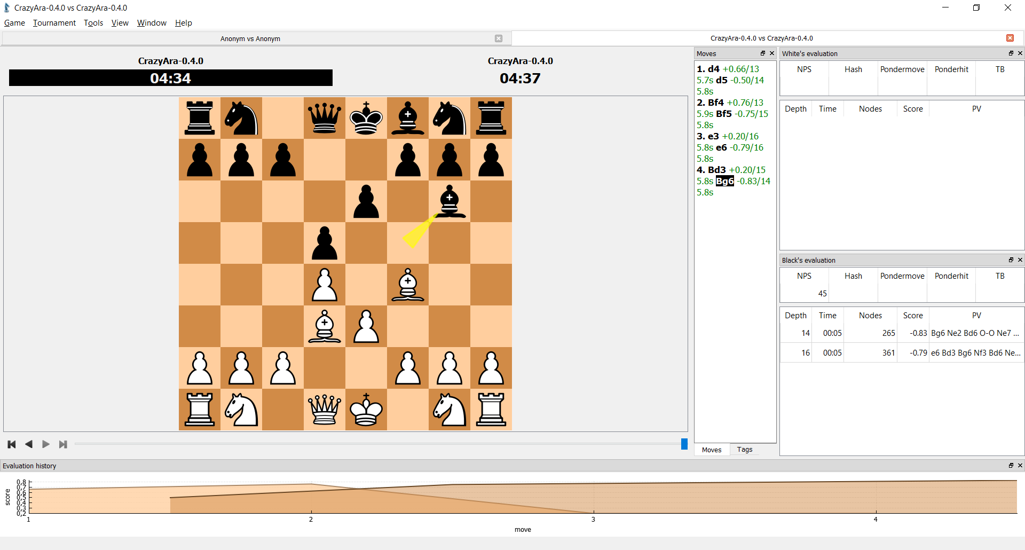Click the white pawn on e3
The image size is (1025, 550).
366,326
